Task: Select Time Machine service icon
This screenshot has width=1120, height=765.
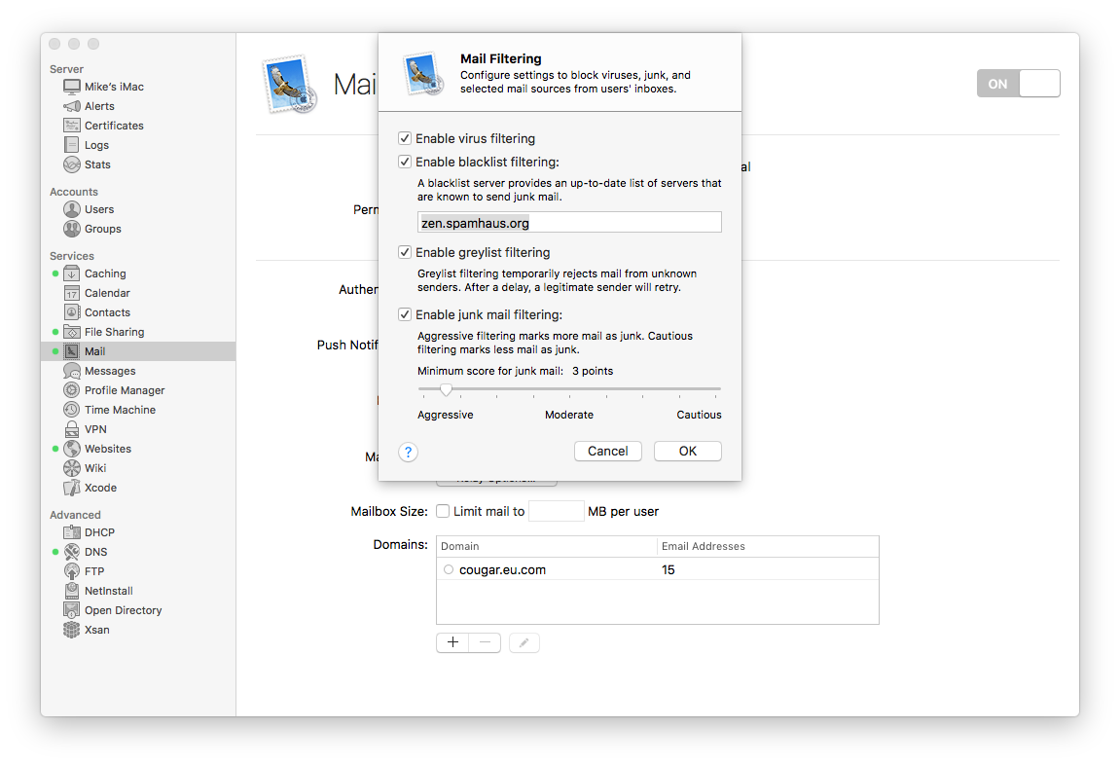Action: point(71,410)
